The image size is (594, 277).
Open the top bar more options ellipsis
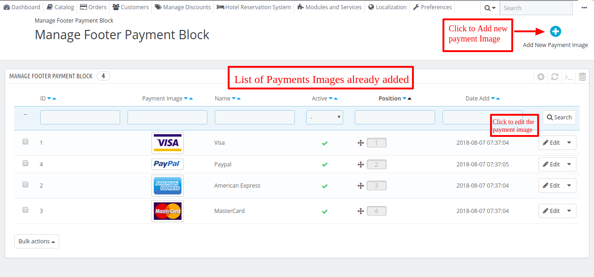(x=584, y=7)
